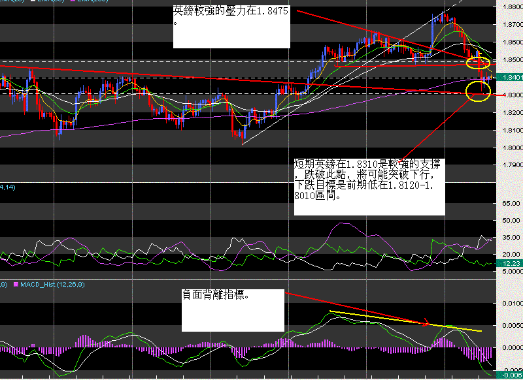Select the yellow ellipse drawn at the 1.8300 level
This screenshot has width=523, height=380.
coord(479,91)
